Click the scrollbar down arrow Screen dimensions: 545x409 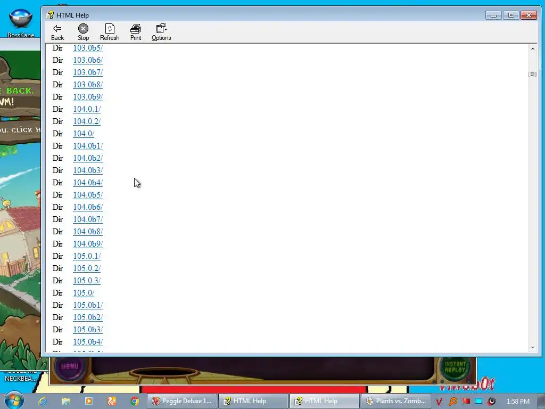532,347
